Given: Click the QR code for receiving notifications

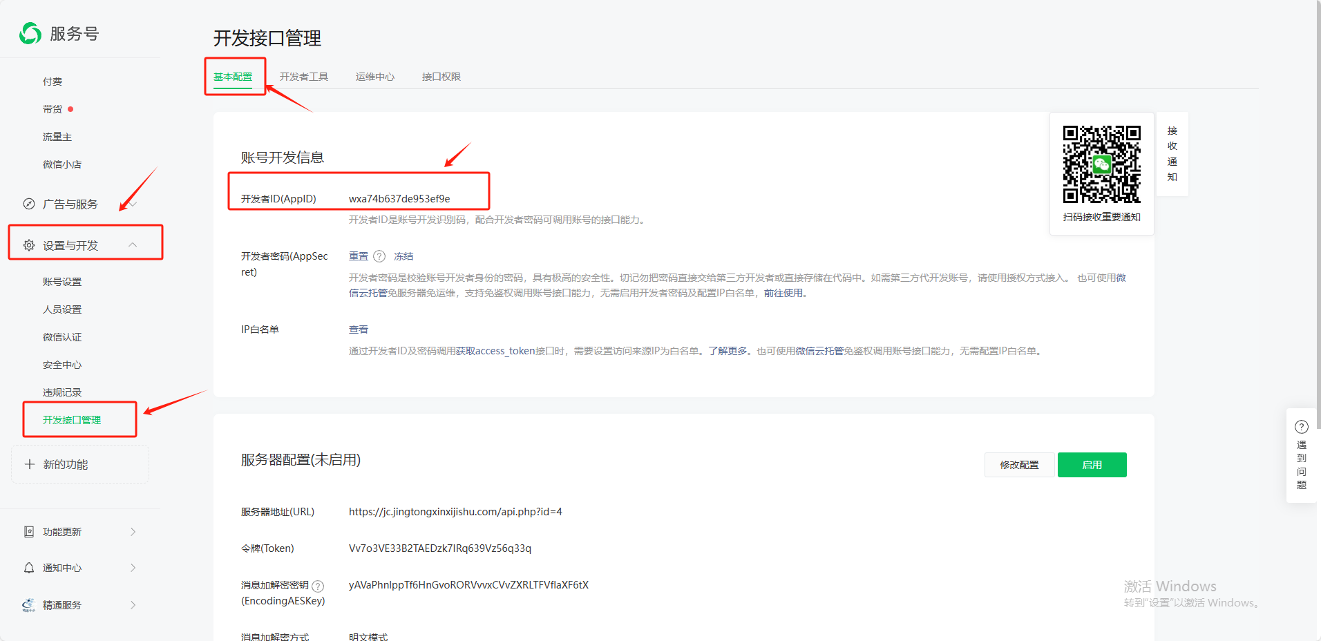Looking at the screenshot, I should tap(1101, 164).
